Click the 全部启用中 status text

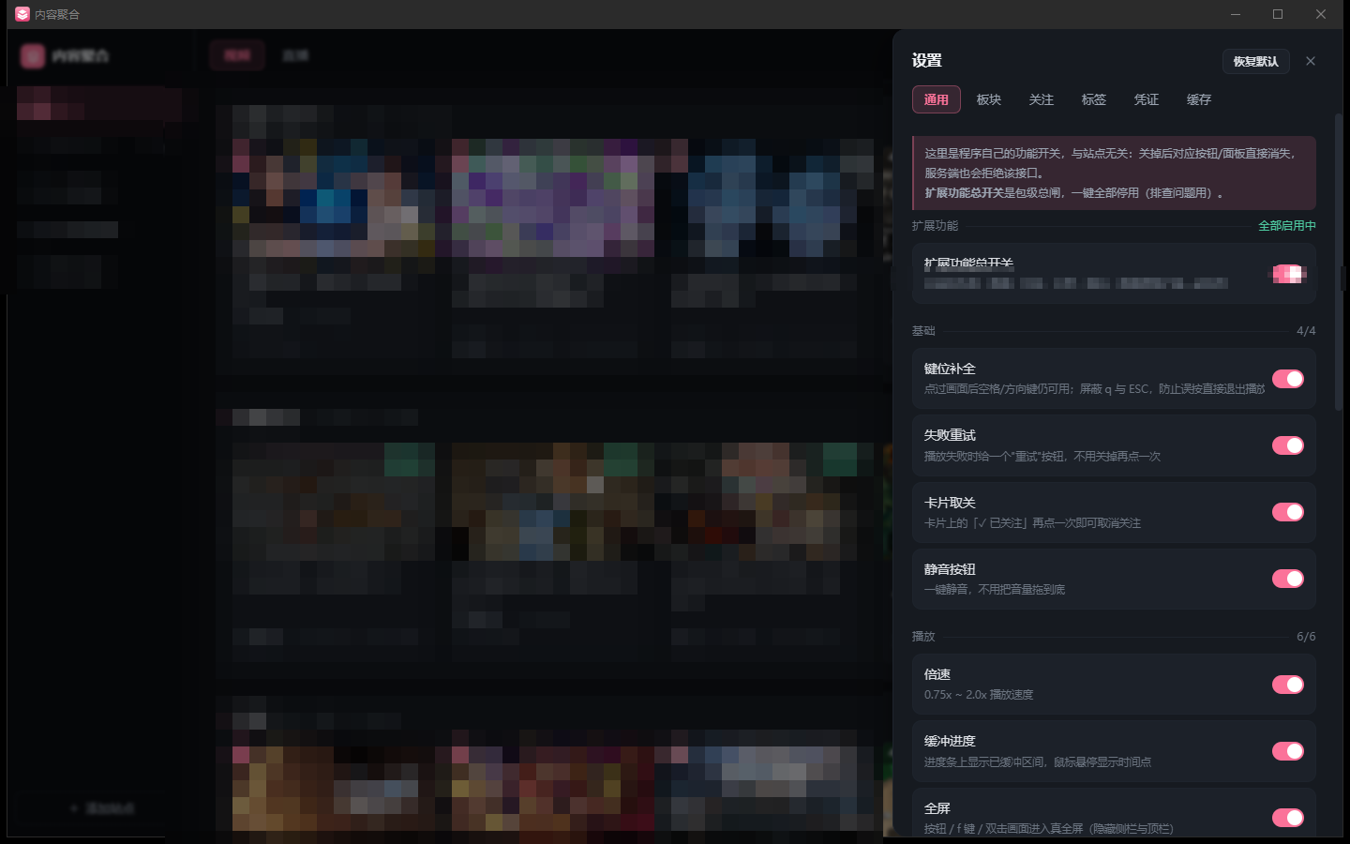point(1287,226)
